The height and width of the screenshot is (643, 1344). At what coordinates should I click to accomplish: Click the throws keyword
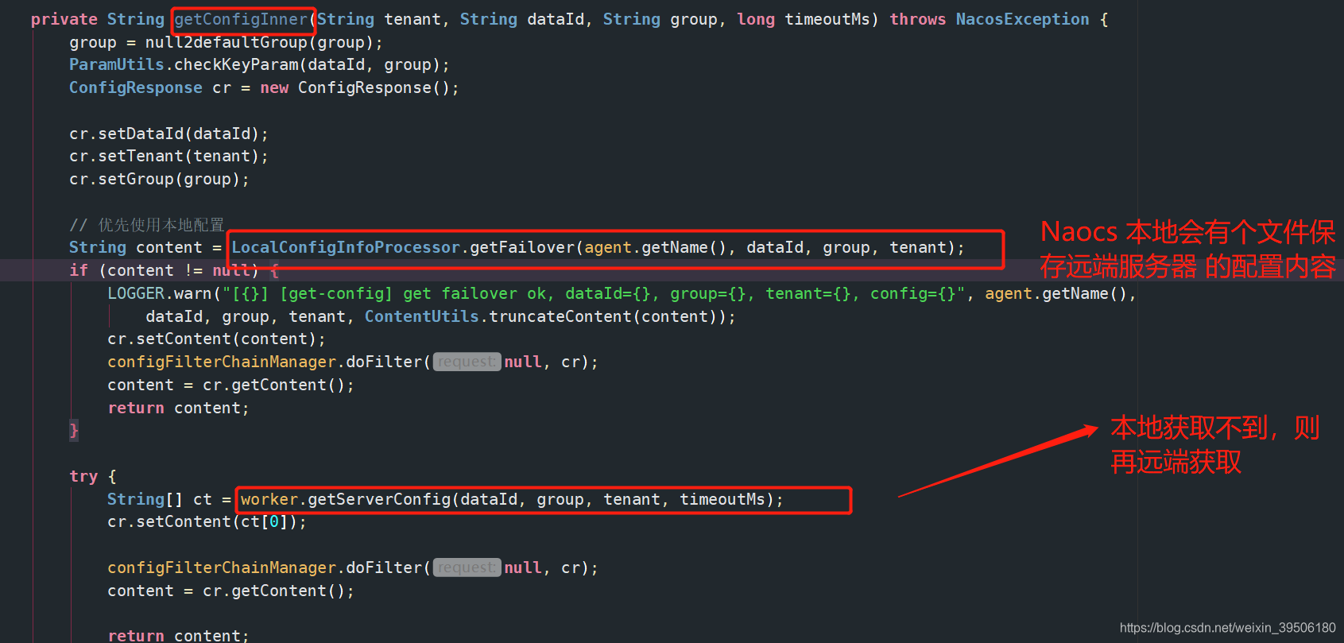[918, 19]
